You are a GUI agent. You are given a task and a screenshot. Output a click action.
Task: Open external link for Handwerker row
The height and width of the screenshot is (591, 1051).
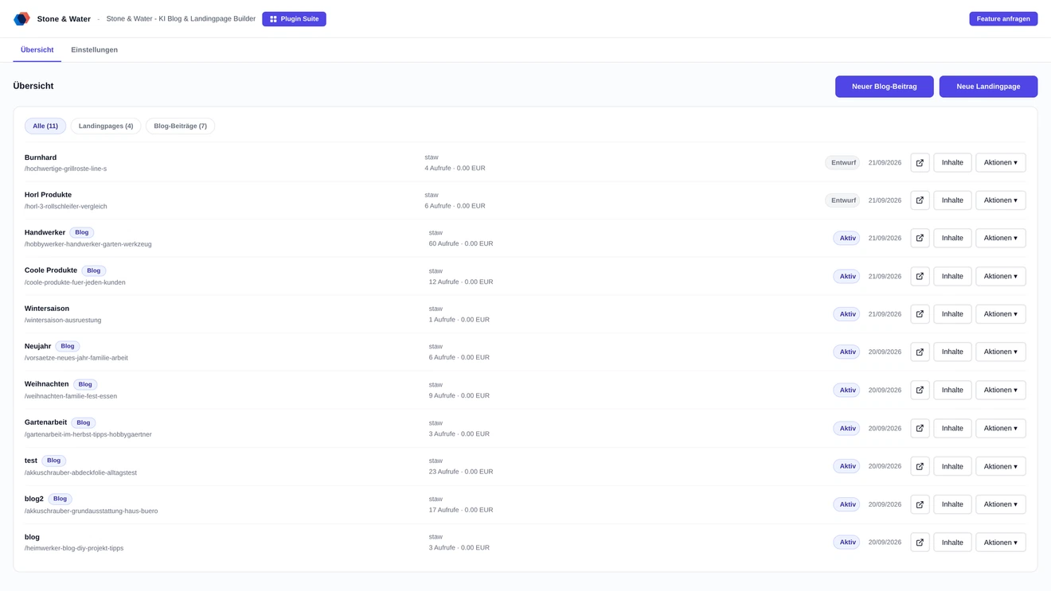920,238
